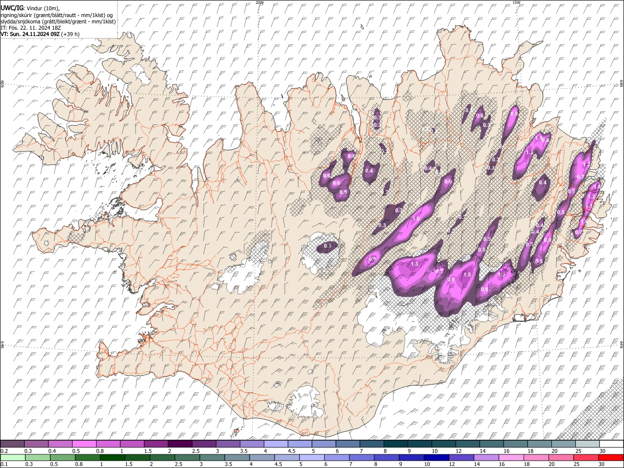The image size is (624, 468).
Task: Choose the dark green swatch at 1 in the bottom legend
Action: tap(113, 457)
